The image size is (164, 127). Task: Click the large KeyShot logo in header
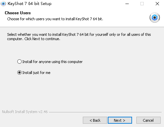coord(155,18)
